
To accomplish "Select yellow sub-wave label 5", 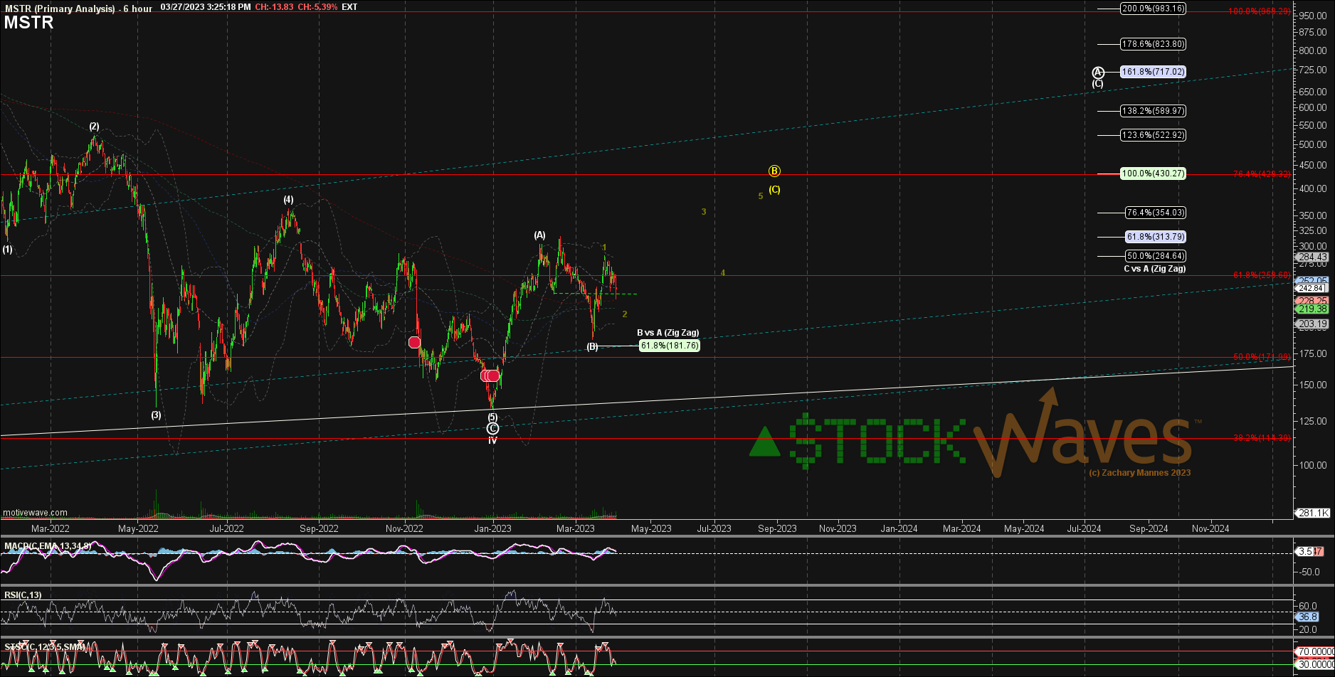I will pos(761,196).
